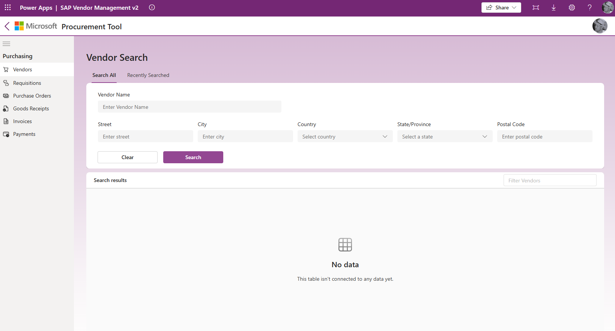Switch to the Search All tab
Viewport: 615px width, 331px height.
(x=104, y=75)
